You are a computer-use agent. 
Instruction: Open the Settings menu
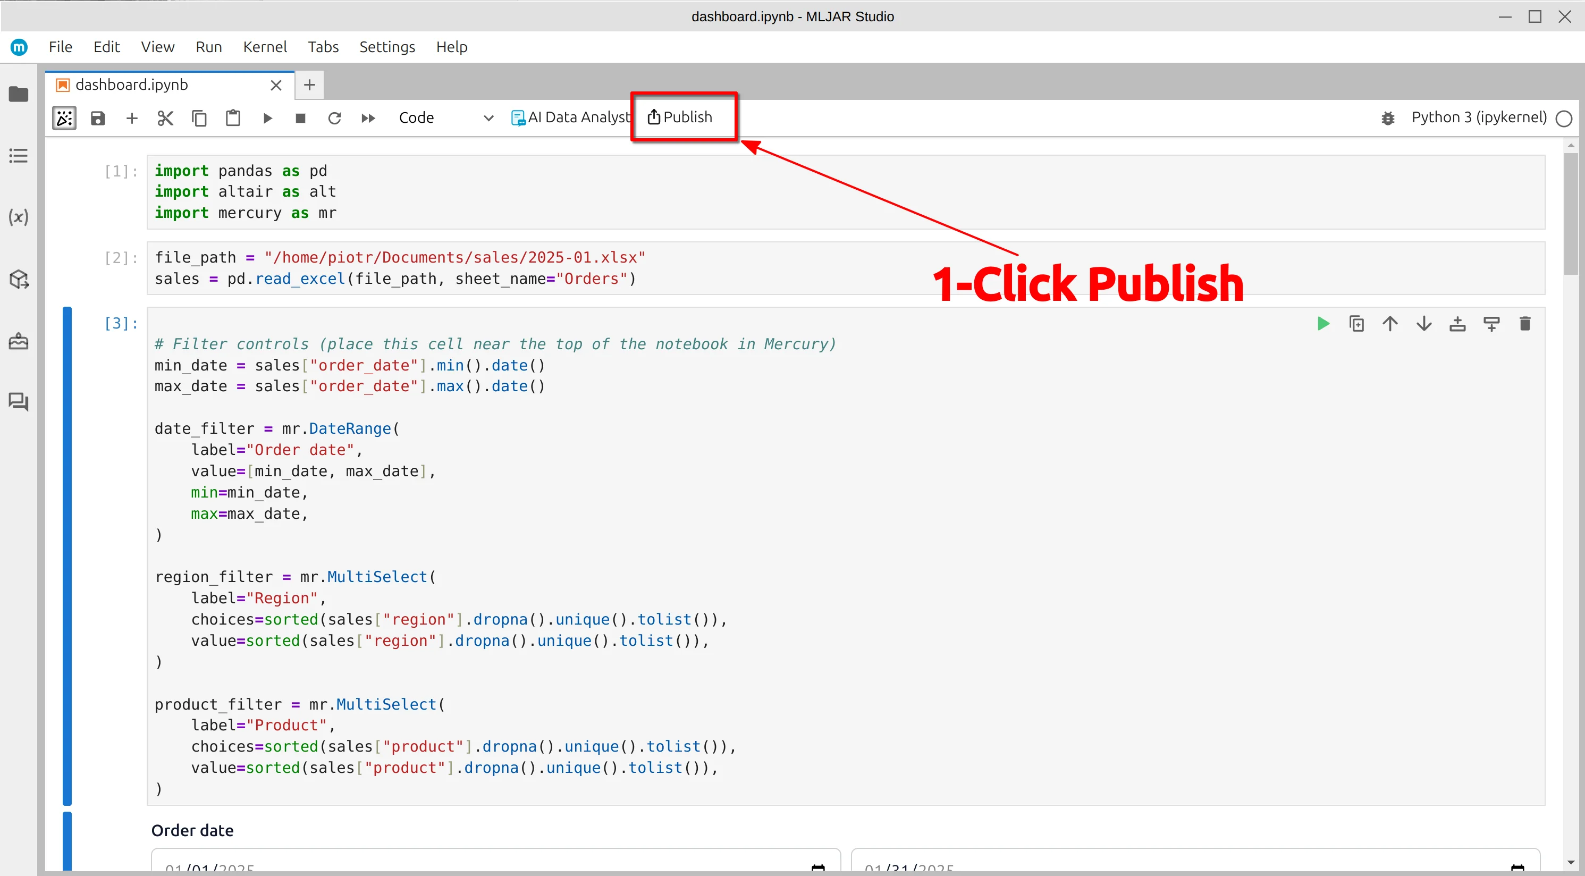(387, 47)
